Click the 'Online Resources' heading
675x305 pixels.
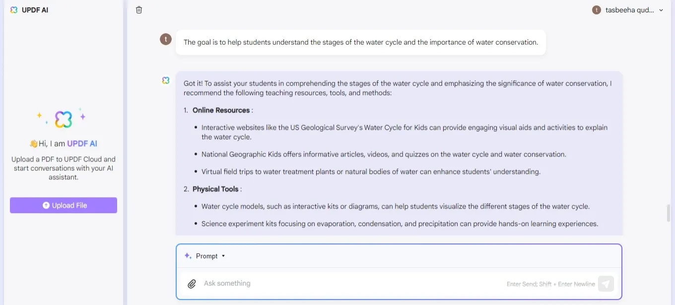pos(221,110)
